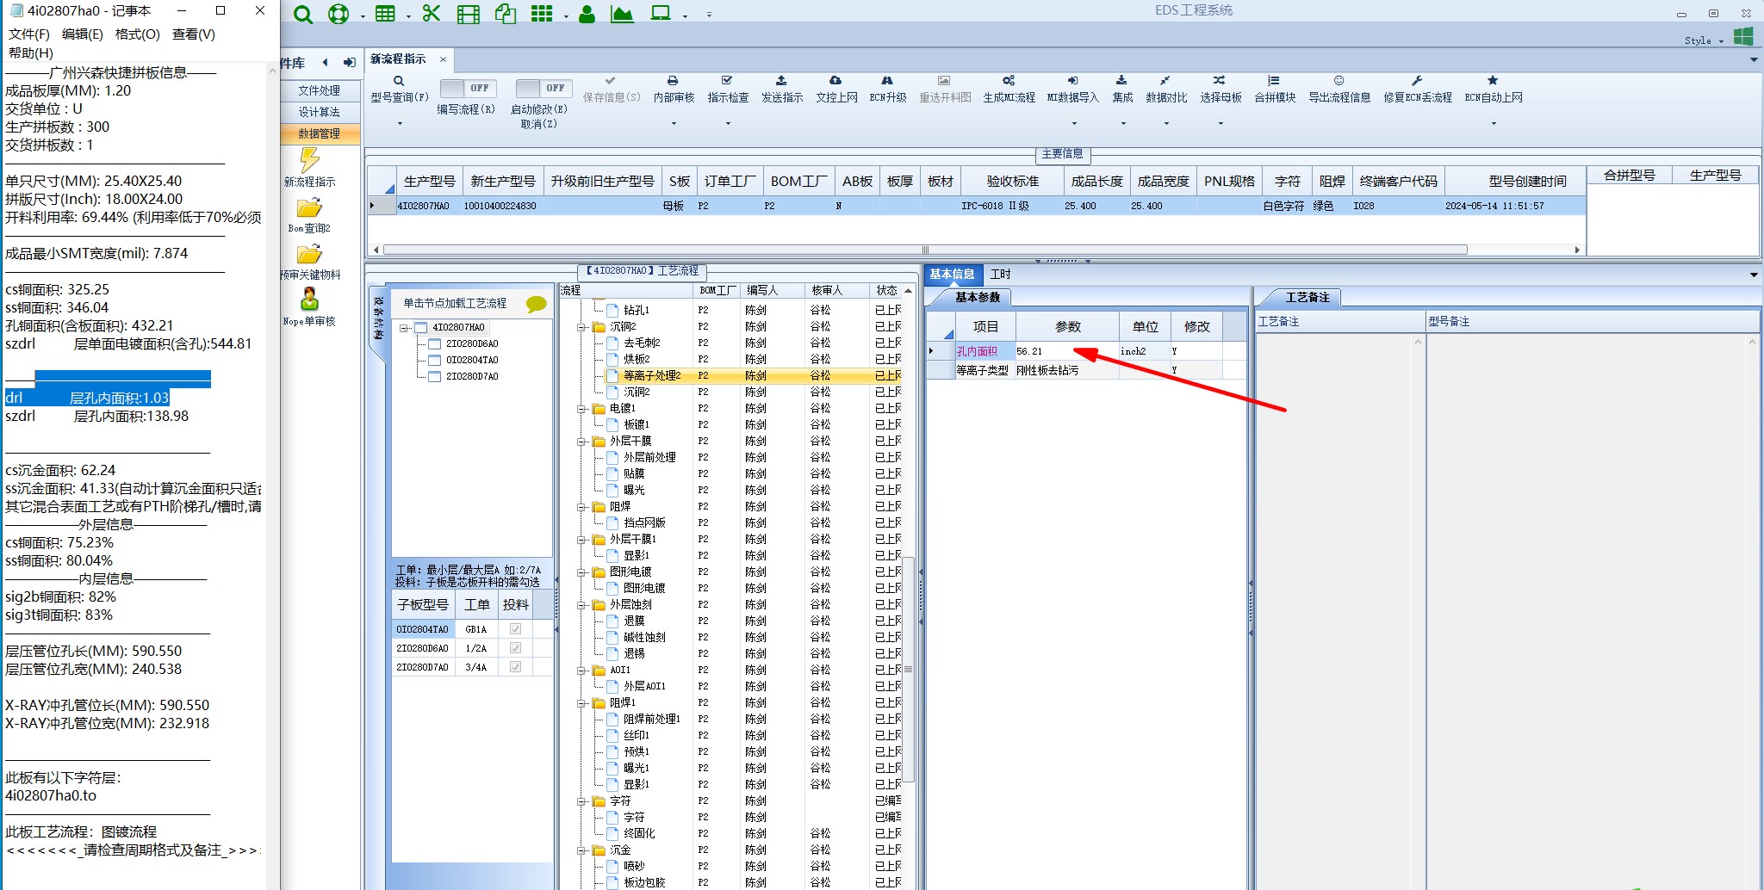The width and height of the screenshot is (1764, 890).
Task: Click the green table grid icon
Action: (385, 15)
